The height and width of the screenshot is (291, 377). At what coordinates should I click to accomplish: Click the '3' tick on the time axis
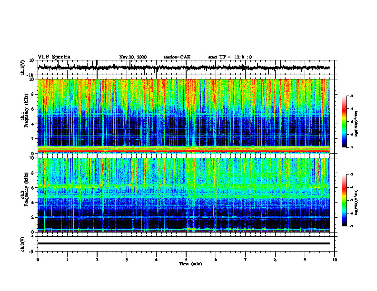coord(127,260)
